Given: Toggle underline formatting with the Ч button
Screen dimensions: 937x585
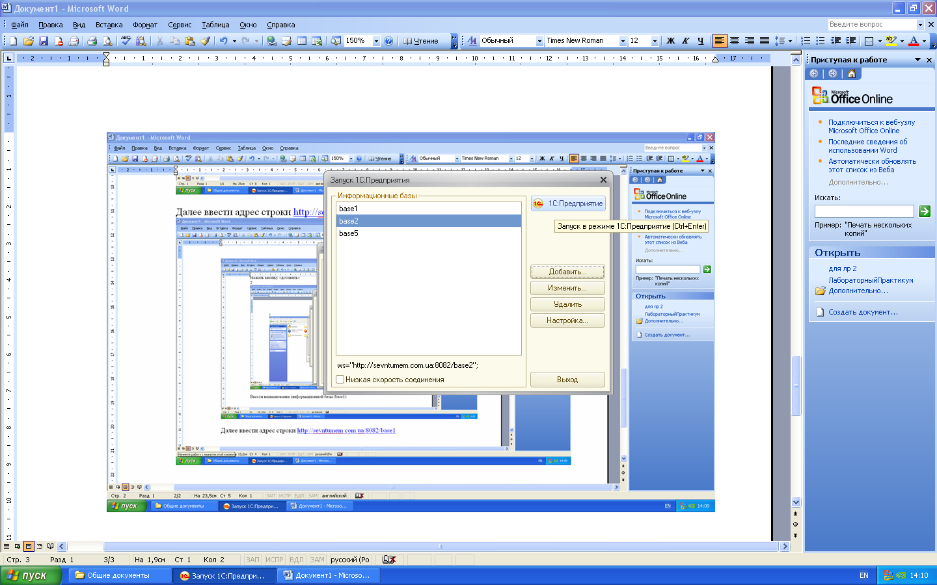Looking at the screenshot, I should click(x=701, y=41).
